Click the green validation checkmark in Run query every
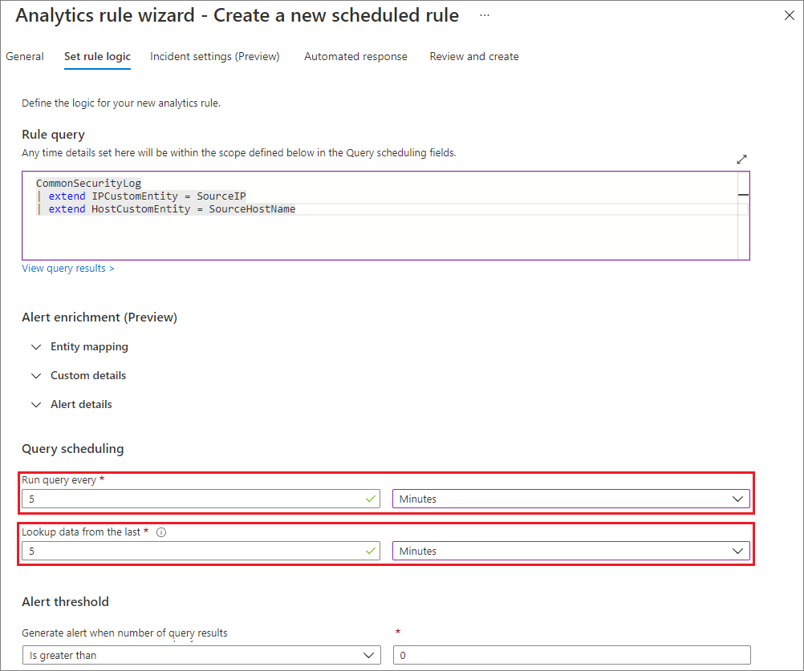 [x=370, y=499]
